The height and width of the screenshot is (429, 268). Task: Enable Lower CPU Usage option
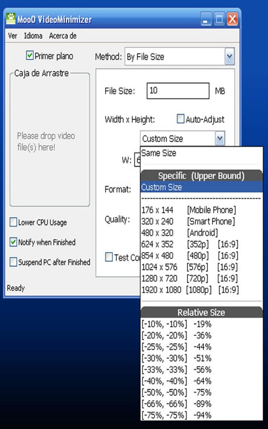pos(13,222)
